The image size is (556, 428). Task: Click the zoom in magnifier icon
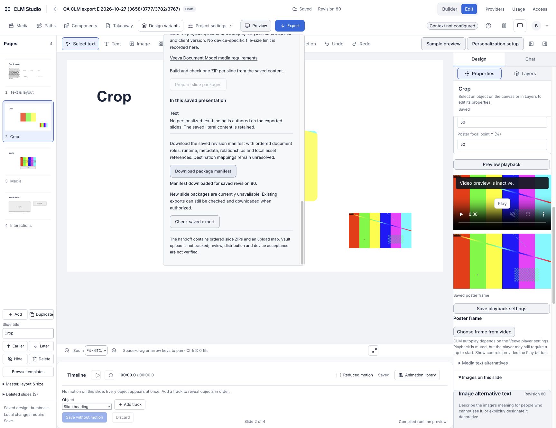(x=114, y=350)
